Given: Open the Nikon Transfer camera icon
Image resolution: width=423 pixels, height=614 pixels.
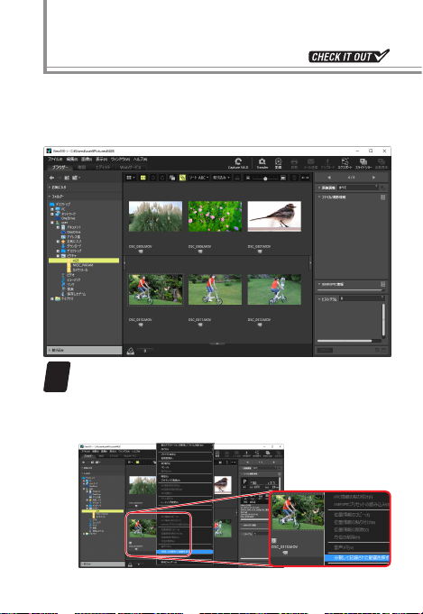Looking at the screenshot, I should (262, 163).
